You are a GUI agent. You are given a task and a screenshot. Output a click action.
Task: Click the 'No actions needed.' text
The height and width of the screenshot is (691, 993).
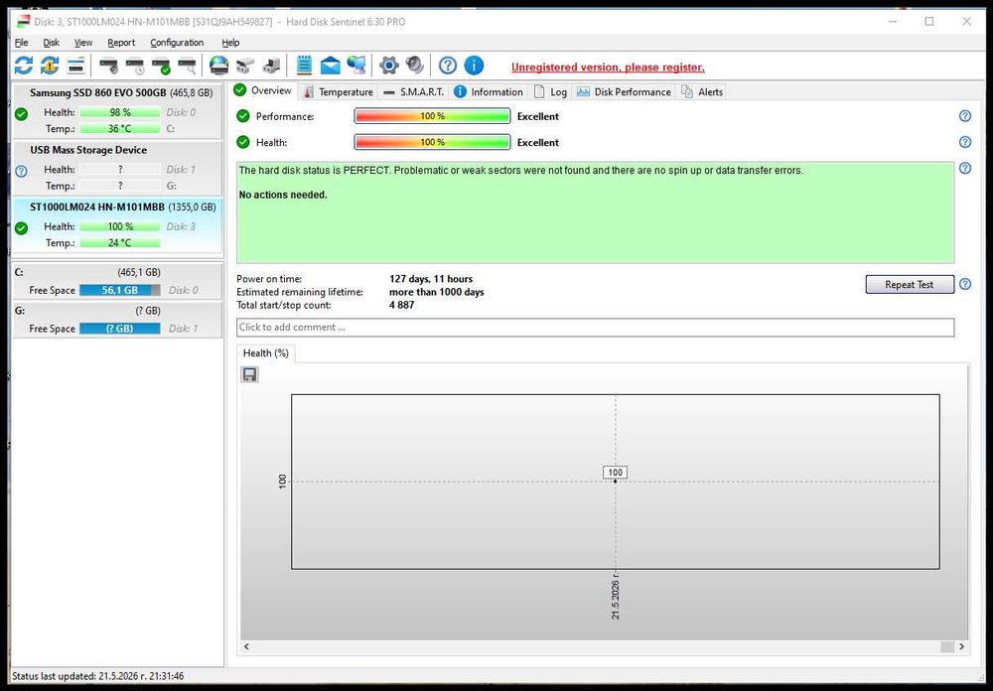coord(283,195)
